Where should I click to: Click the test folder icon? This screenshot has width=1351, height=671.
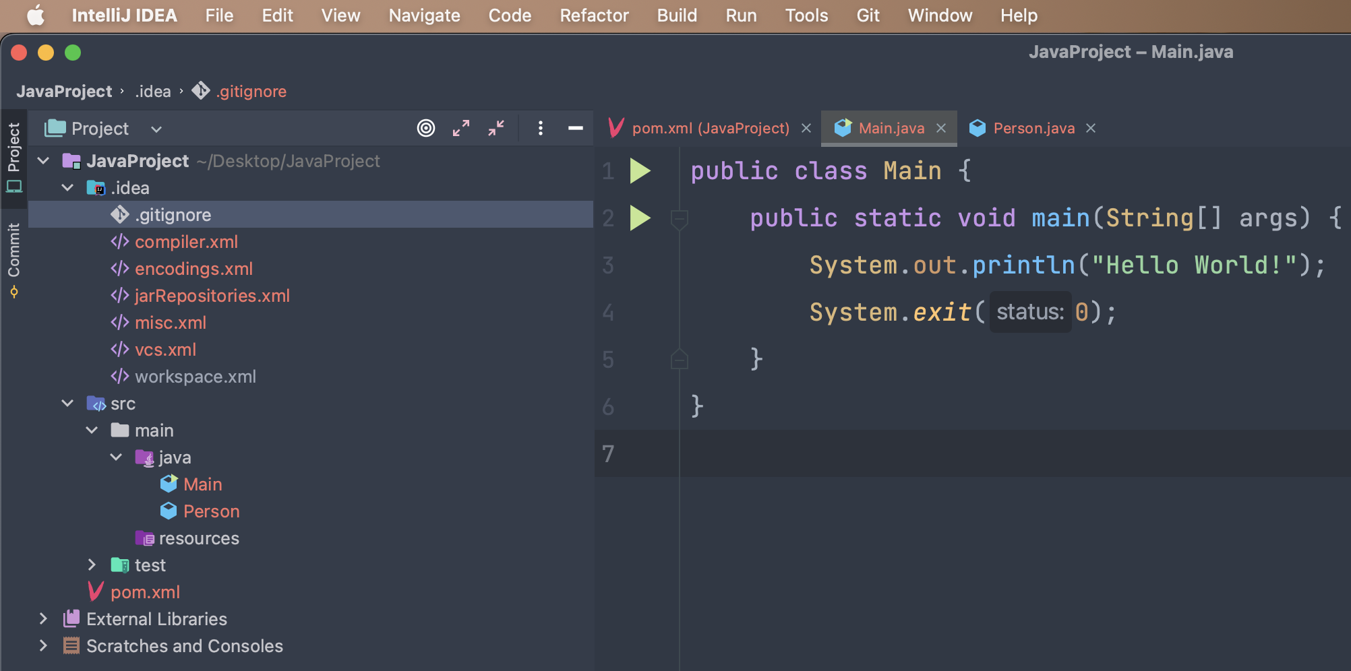[120, 565]
